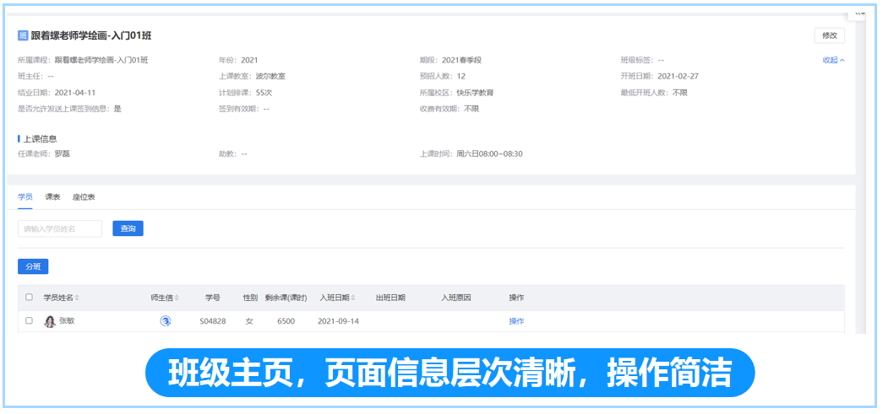883x414 pixels.
Task: Click the period value 2021春季段
Action: pos(461,60)
